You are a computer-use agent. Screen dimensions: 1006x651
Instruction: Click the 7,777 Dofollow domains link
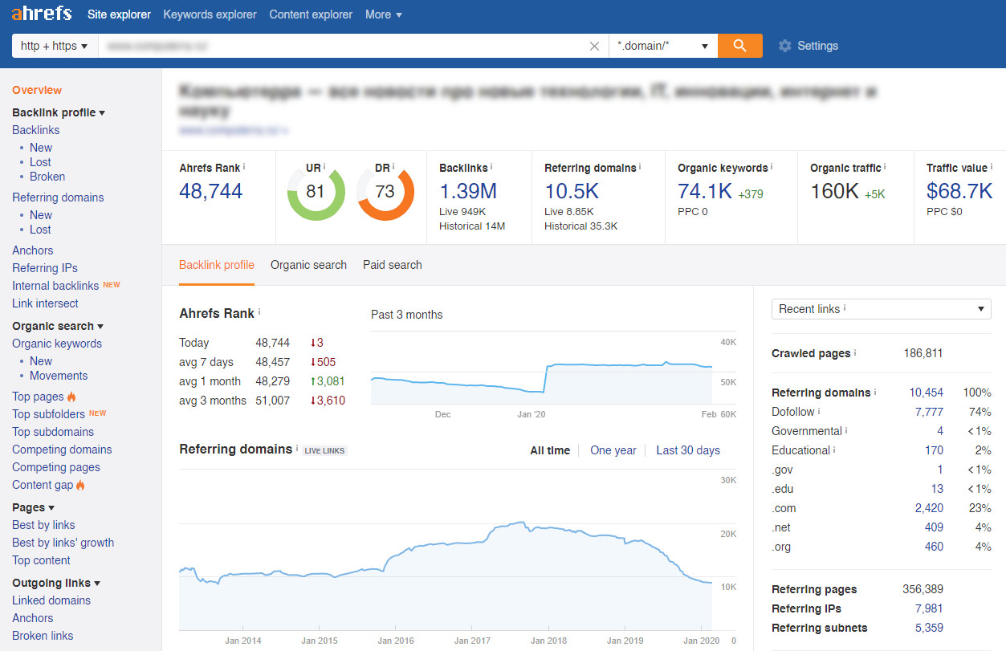929,412
